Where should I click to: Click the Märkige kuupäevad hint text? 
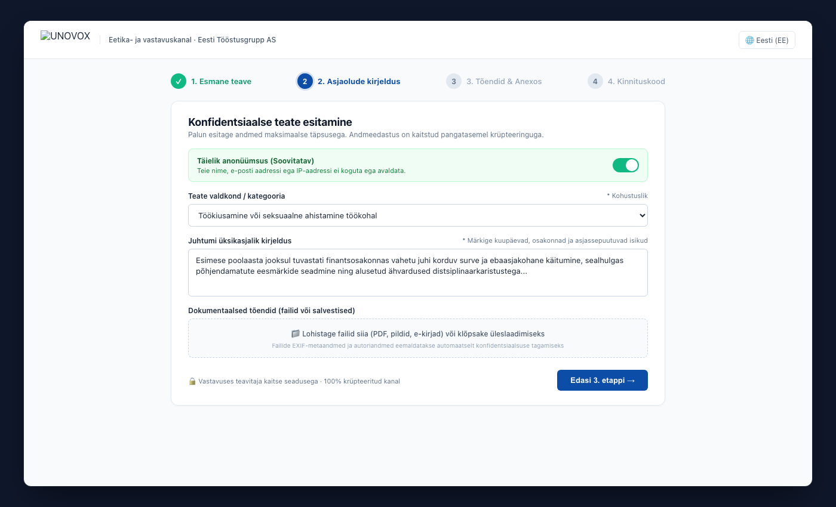pyautogui.click(x=555, y=240)
